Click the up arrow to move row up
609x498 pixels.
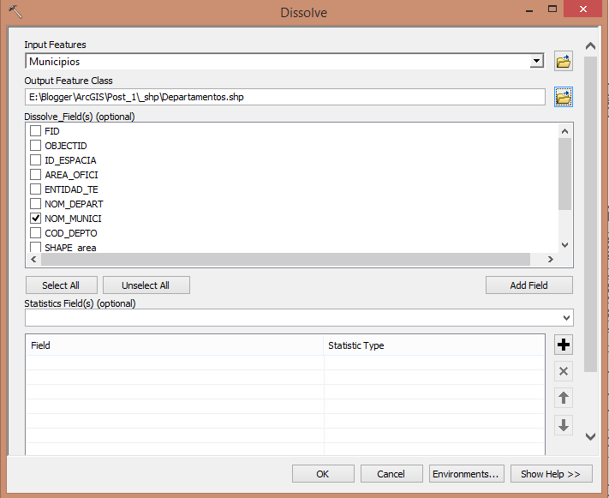(x=564, y=398)
